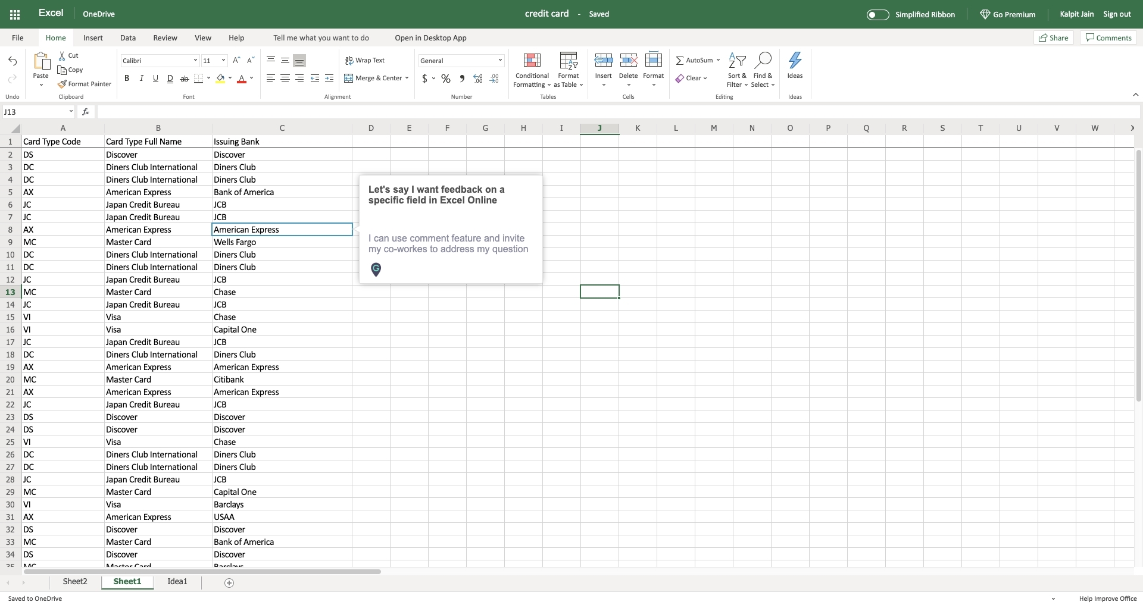The height and width of the screenshot is (605, 1143).
Task: Open the Comments pane
Action: tap(1108, 37)
